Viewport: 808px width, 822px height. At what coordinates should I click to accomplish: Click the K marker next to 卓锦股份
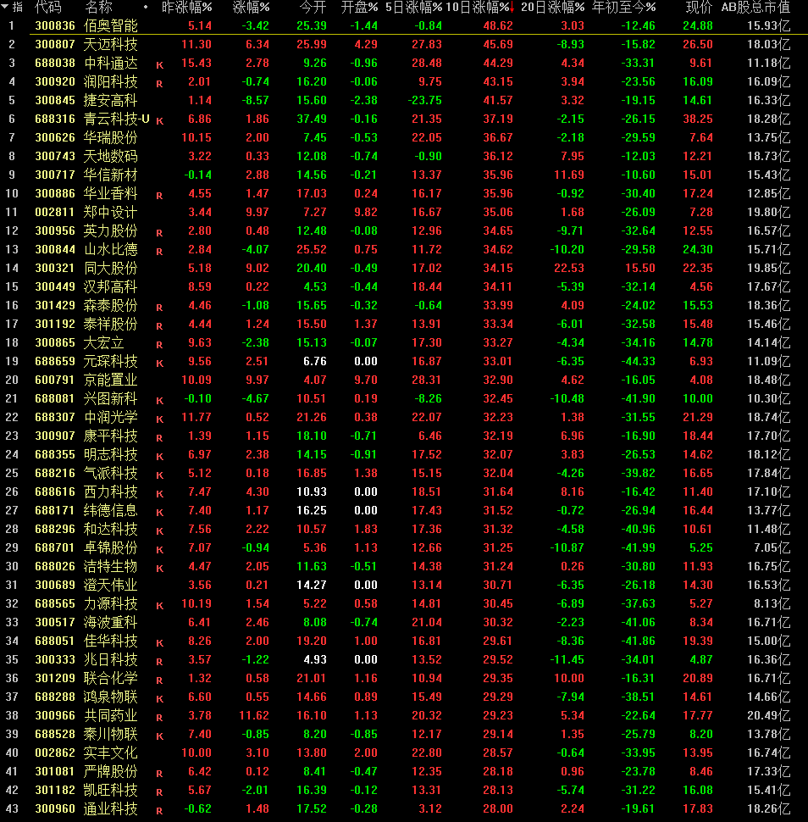(x=160, y=550)
